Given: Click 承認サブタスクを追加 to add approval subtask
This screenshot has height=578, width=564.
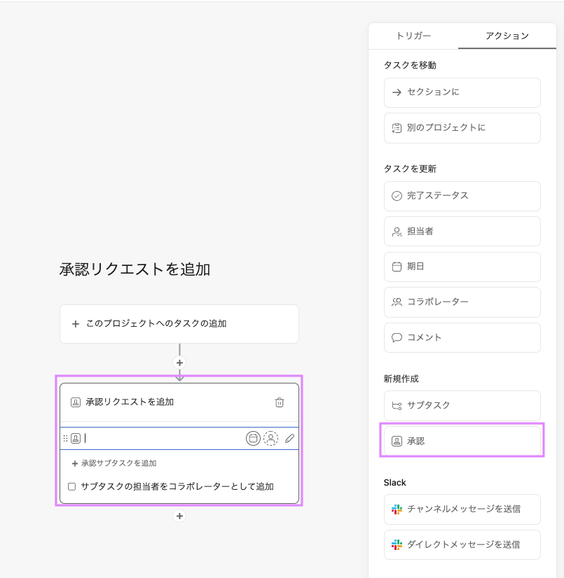Looking at the screenshot, I should pos(116,463).
